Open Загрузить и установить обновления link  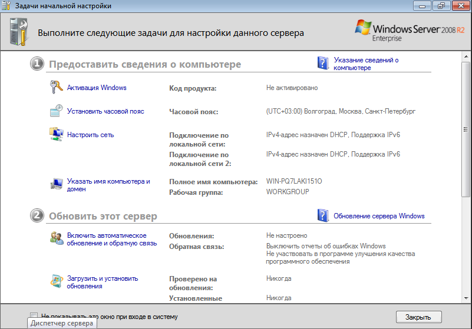[103, 282]
